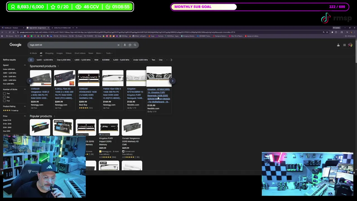Close the Neobits.com Checkout tab

[x=23, y=28]
